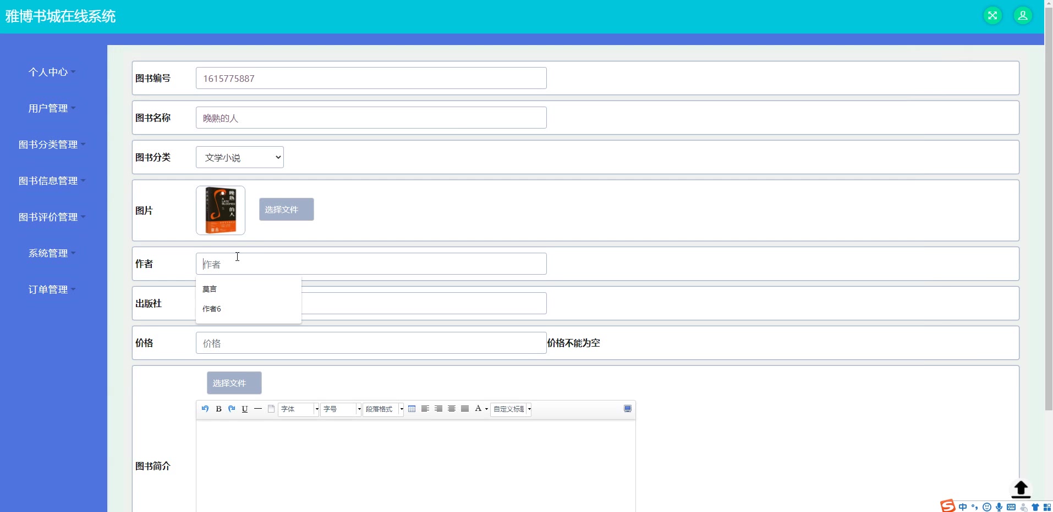
Task: Justify text in the editor
Action: (x=465, y=409)
